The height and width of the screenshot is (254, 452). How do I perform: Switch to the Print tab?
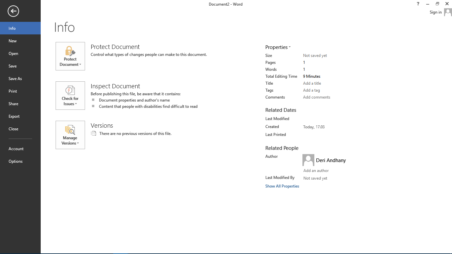pyautogui.click(x=20, y=91)
